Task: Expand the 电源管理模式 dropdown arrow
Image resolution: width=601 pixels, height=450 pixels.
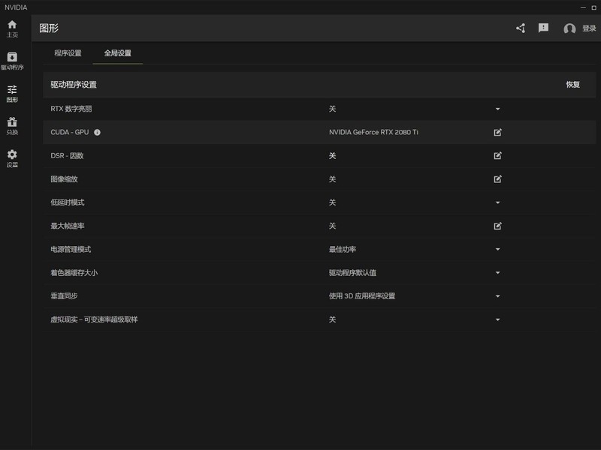Action: pyautogui.click(x=497, y=250)
